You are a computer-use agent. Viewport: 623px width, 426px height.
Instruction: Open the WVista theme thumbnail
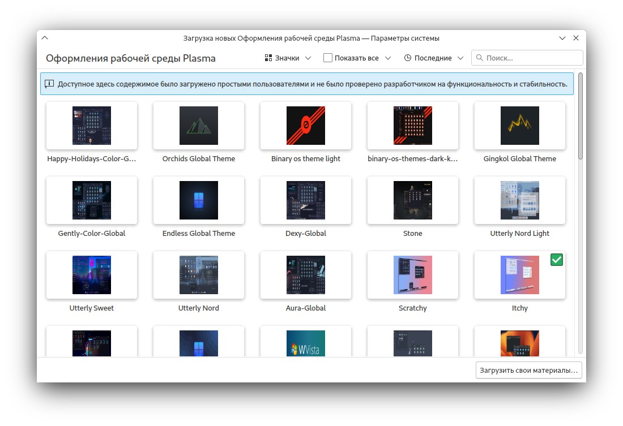(x=305, y=343)
